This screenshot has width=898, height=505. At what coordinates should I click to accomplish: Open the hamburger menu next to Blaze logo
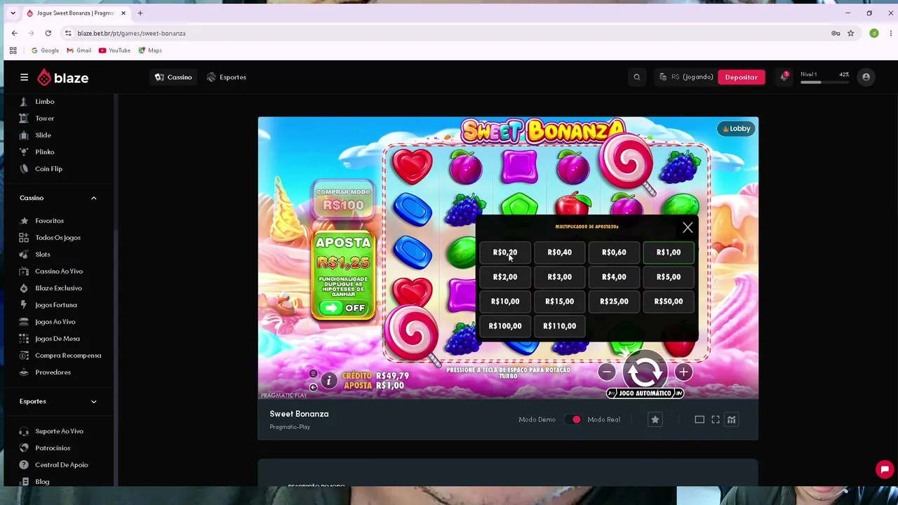coord(24,77)
